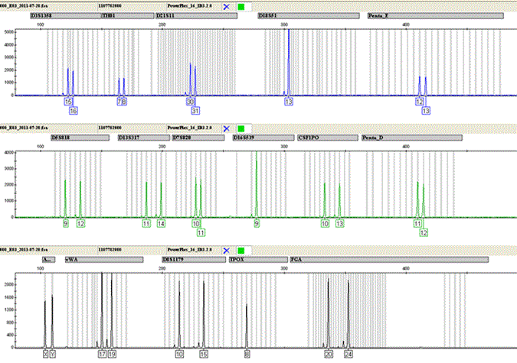Click the blue X icon in middle panel
The height and width of the screenshot is (363, 517).
(x=226, y=128)
